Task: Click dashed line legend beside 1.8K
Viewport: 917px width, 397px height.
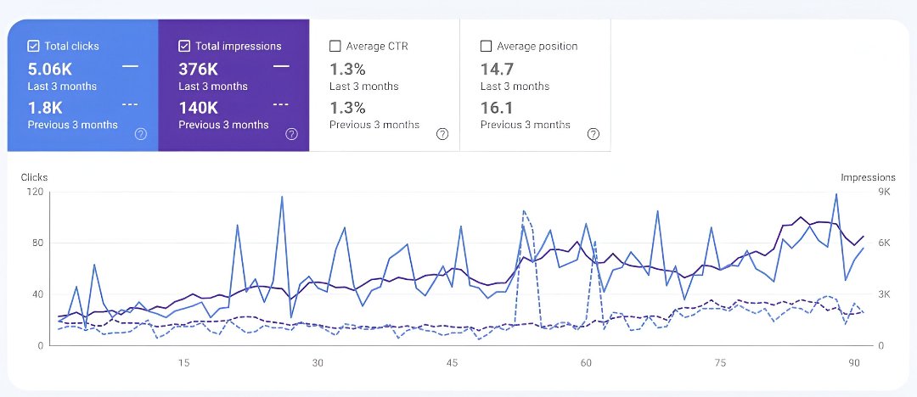Action: [130, 105]
